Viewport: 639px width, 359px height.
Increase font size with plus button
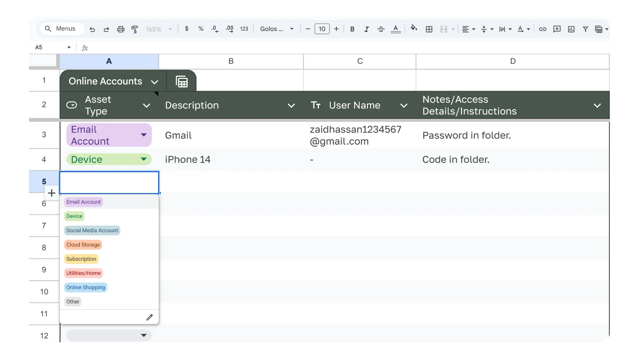(x=336, y=29)
